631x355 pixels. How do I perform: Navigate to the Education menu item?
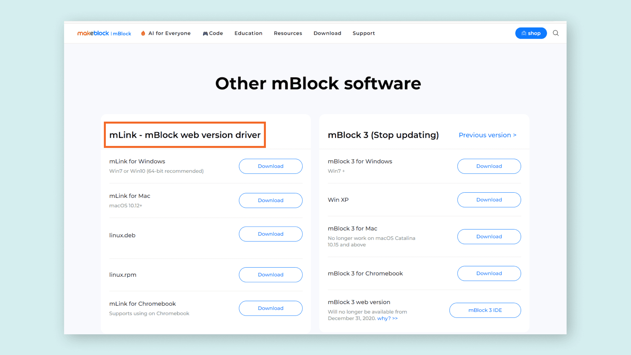248,33
